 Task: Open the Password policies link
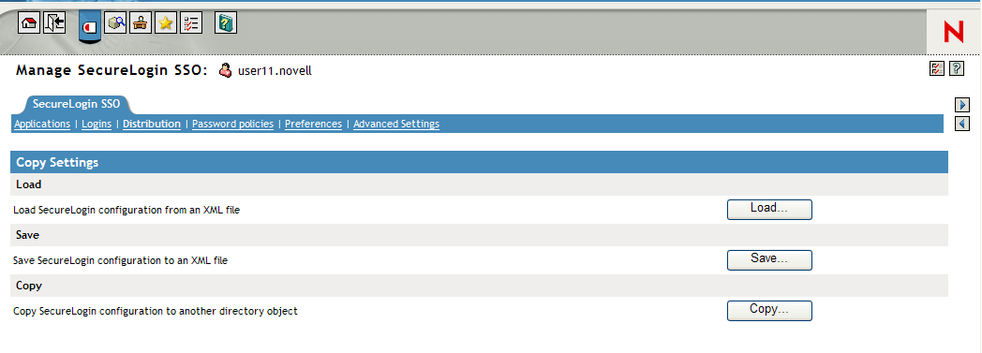(233, 124)
